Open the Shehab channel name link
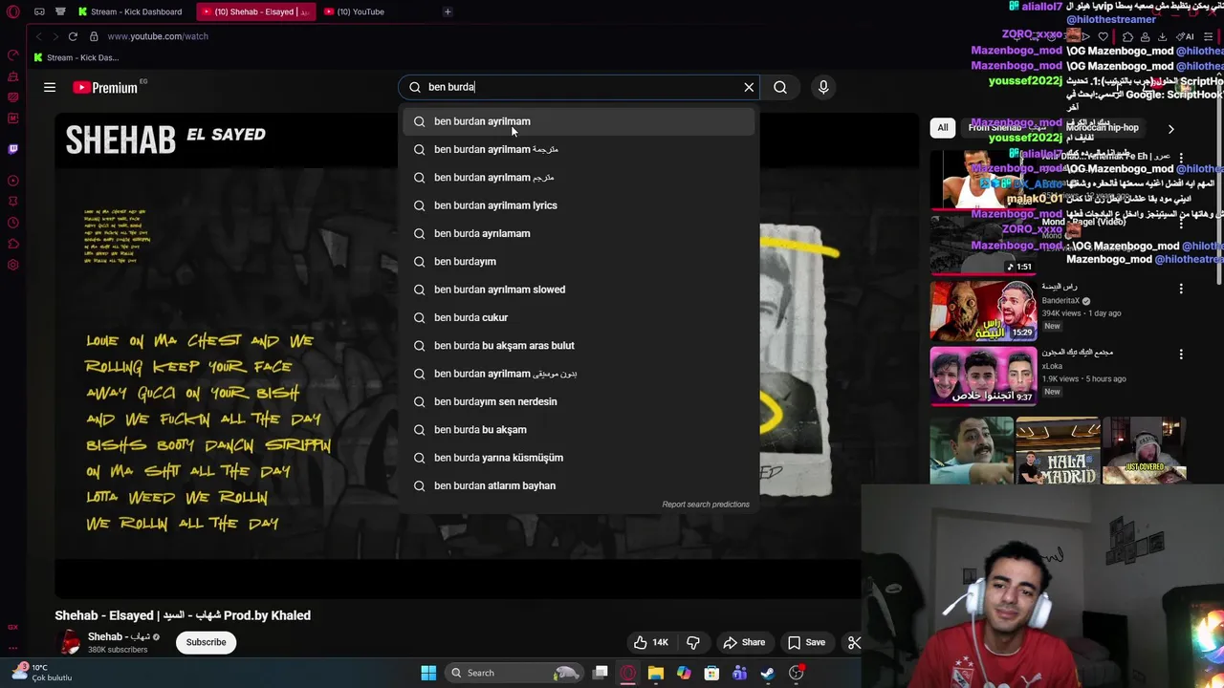This screenshot has height=688, width=1224. pyautogui.click(x=119, y=636)
